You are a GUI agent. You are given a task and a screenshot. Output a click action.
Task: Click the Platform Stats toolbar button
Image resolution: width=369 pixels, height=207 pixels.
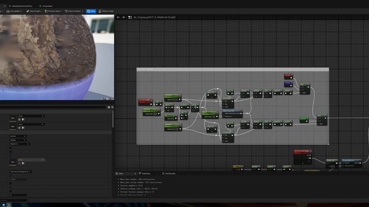pos(106,11)
